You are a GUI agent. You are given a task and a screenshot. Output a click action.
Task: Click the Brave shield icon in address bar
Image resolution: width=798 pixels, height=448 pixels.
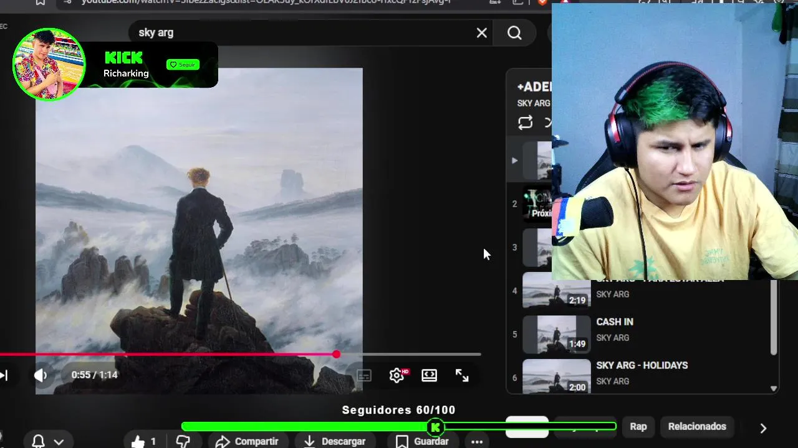pyautogui.click(x=543, y=2)
